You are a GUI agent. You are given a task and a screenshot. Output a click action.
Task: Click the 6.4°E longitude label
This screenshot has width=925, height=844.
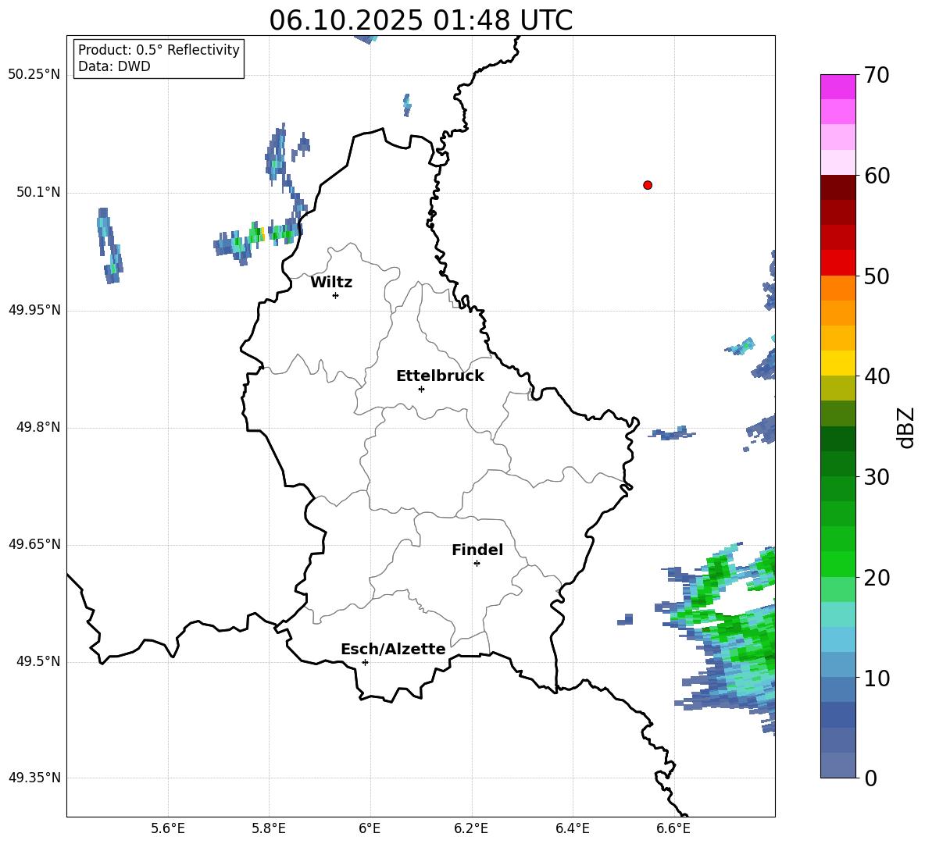[x=572, y=828]
